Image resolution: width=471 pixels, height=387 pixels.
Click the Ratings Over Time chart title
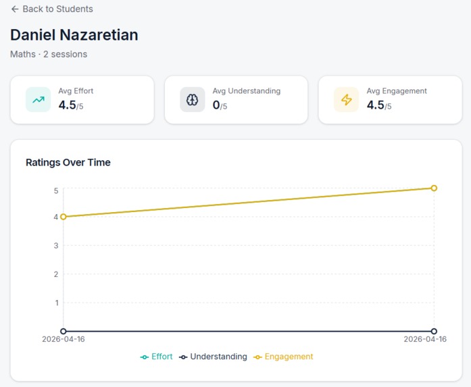click(68, 162)
